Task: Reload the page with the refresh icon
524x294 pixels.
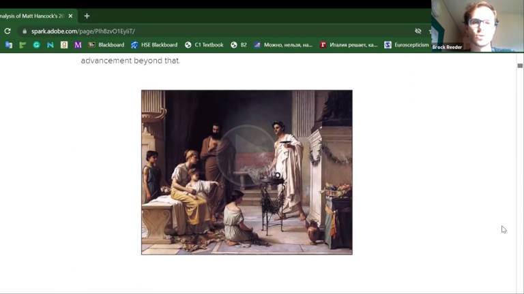Action: (x=8, y=31)
